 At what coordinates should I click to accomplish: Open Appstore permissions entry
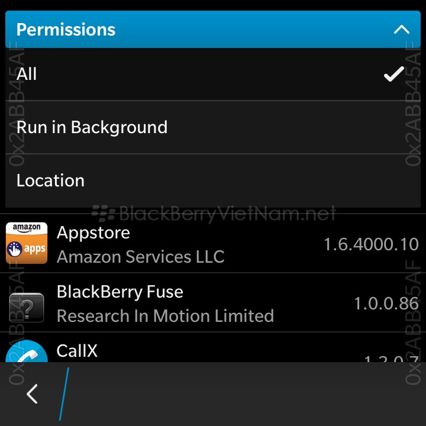tap(213, 243)
